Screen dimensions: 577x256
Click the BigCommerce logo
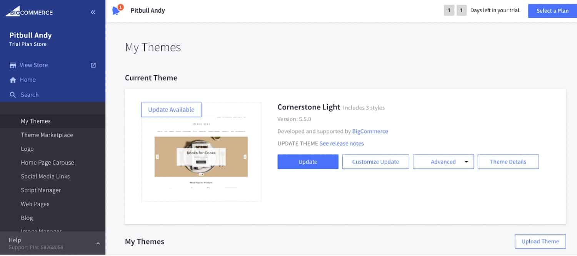click(29, 12)
